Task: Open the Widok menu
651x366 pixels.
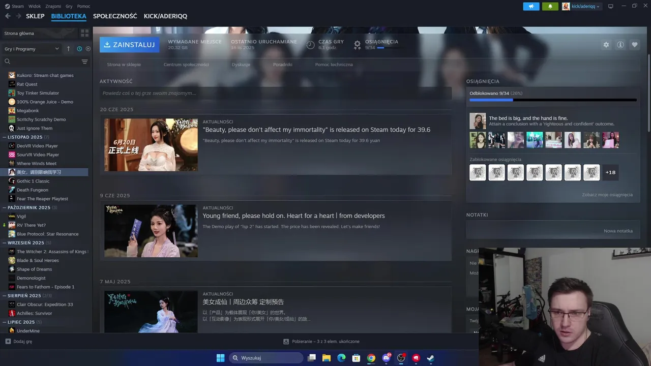Action: point(35,6)
